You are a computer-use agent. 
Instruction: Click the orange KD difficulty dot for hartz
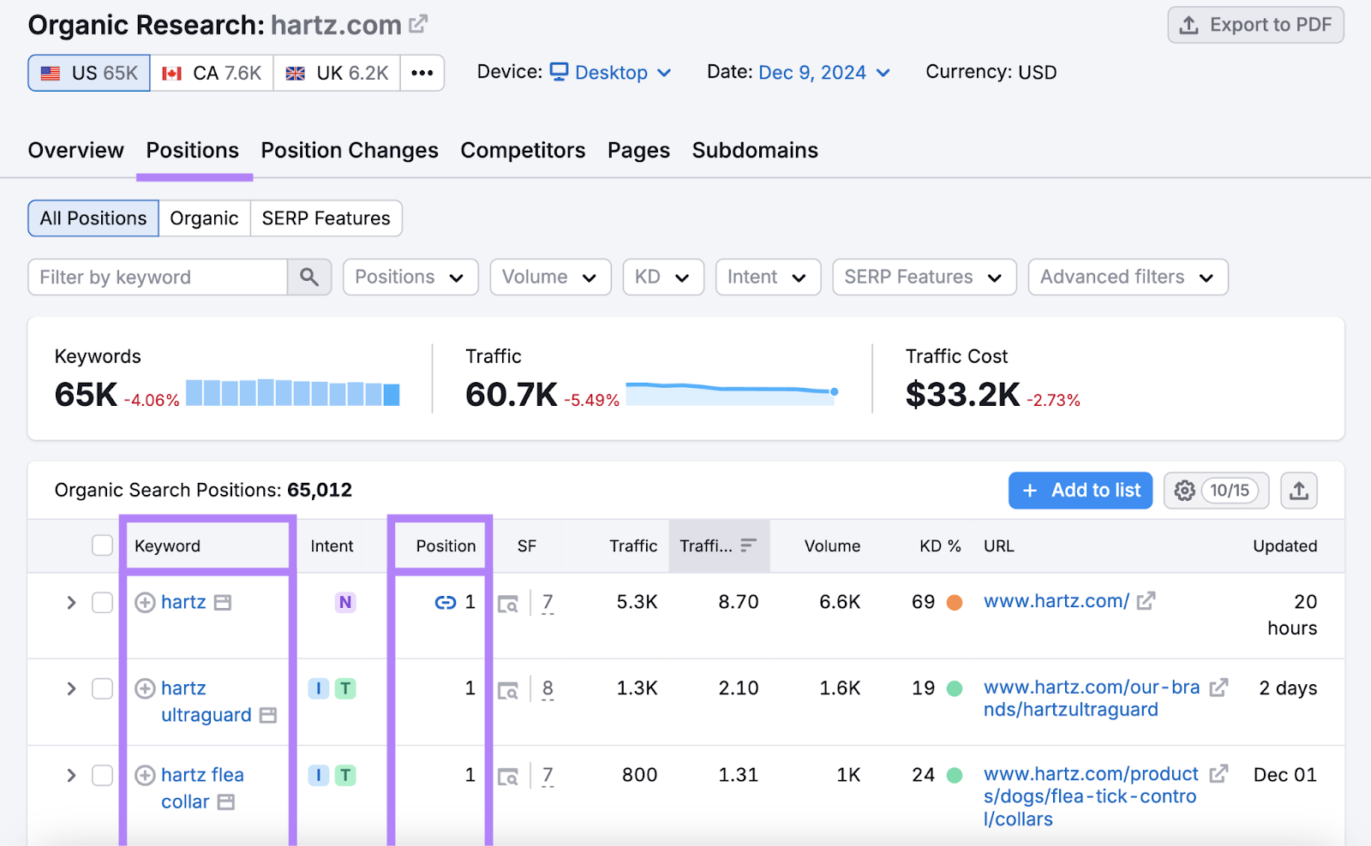[x=955, y=602]
